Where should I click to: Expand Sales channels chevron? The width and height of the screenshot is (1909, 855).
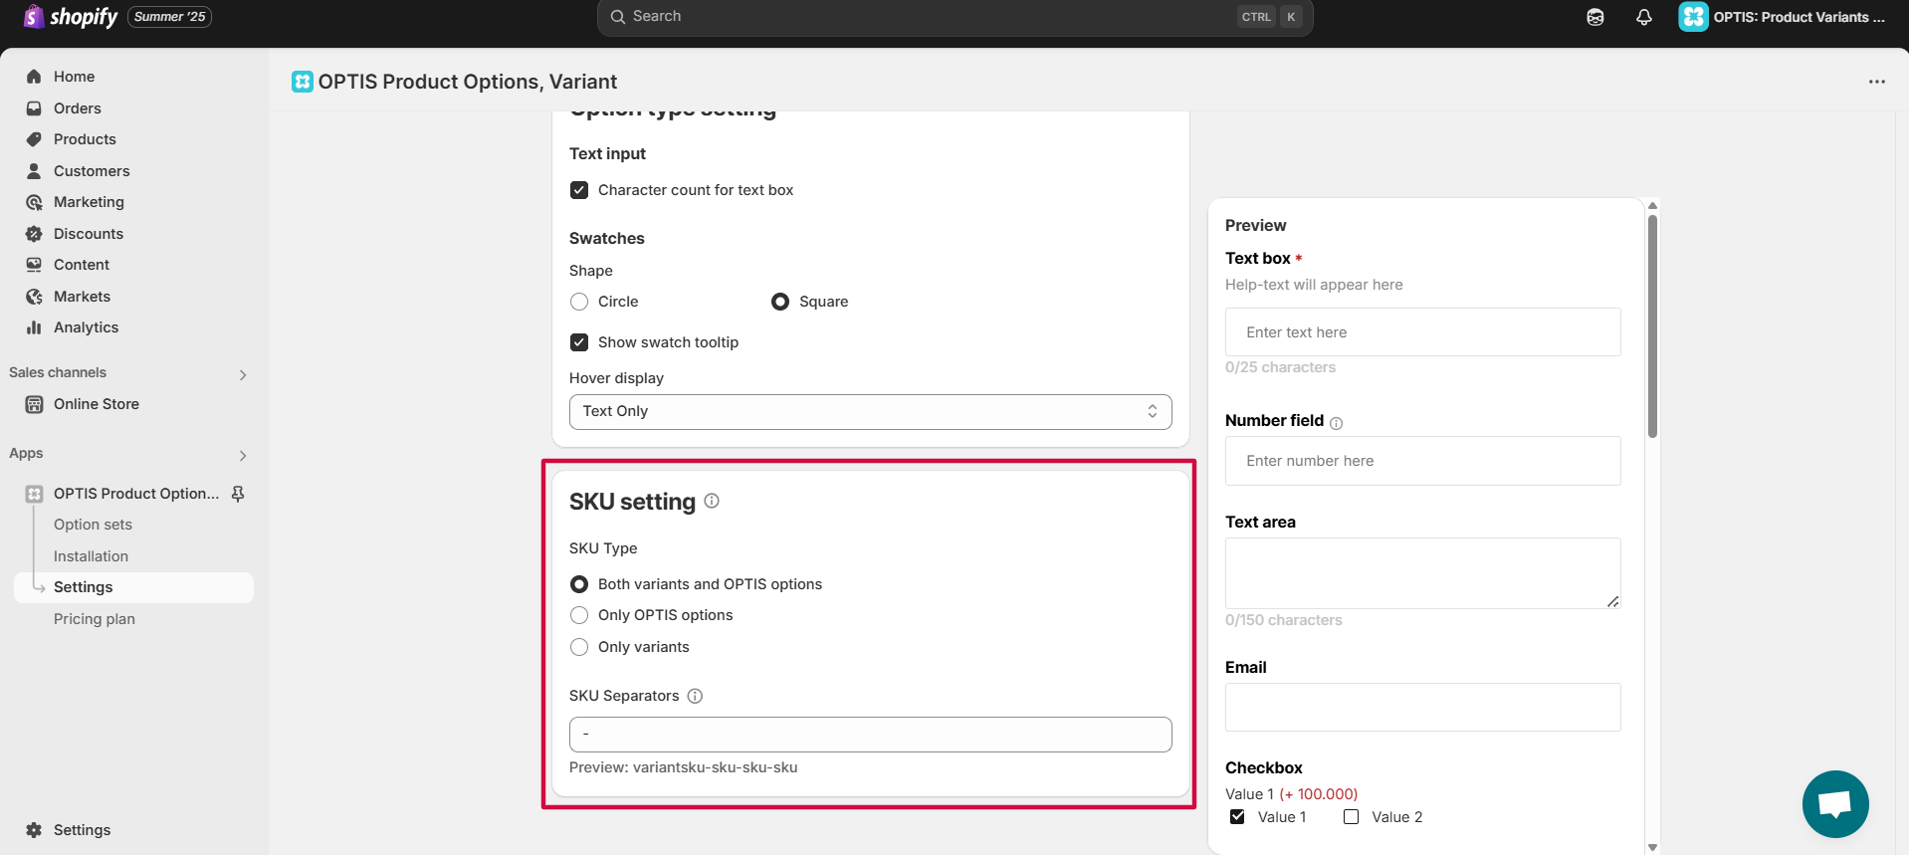[243, 374]
